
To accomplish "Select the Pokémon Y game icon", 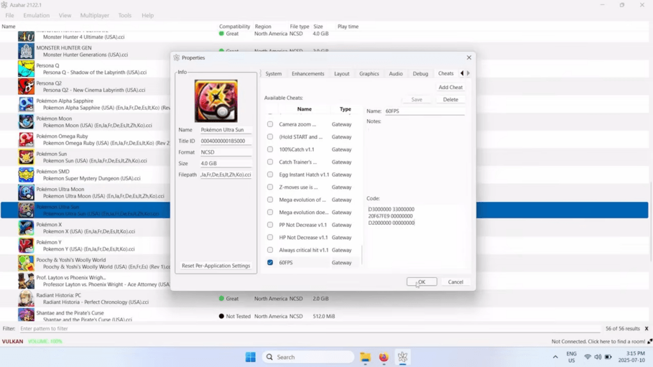I will pos(26,245).
